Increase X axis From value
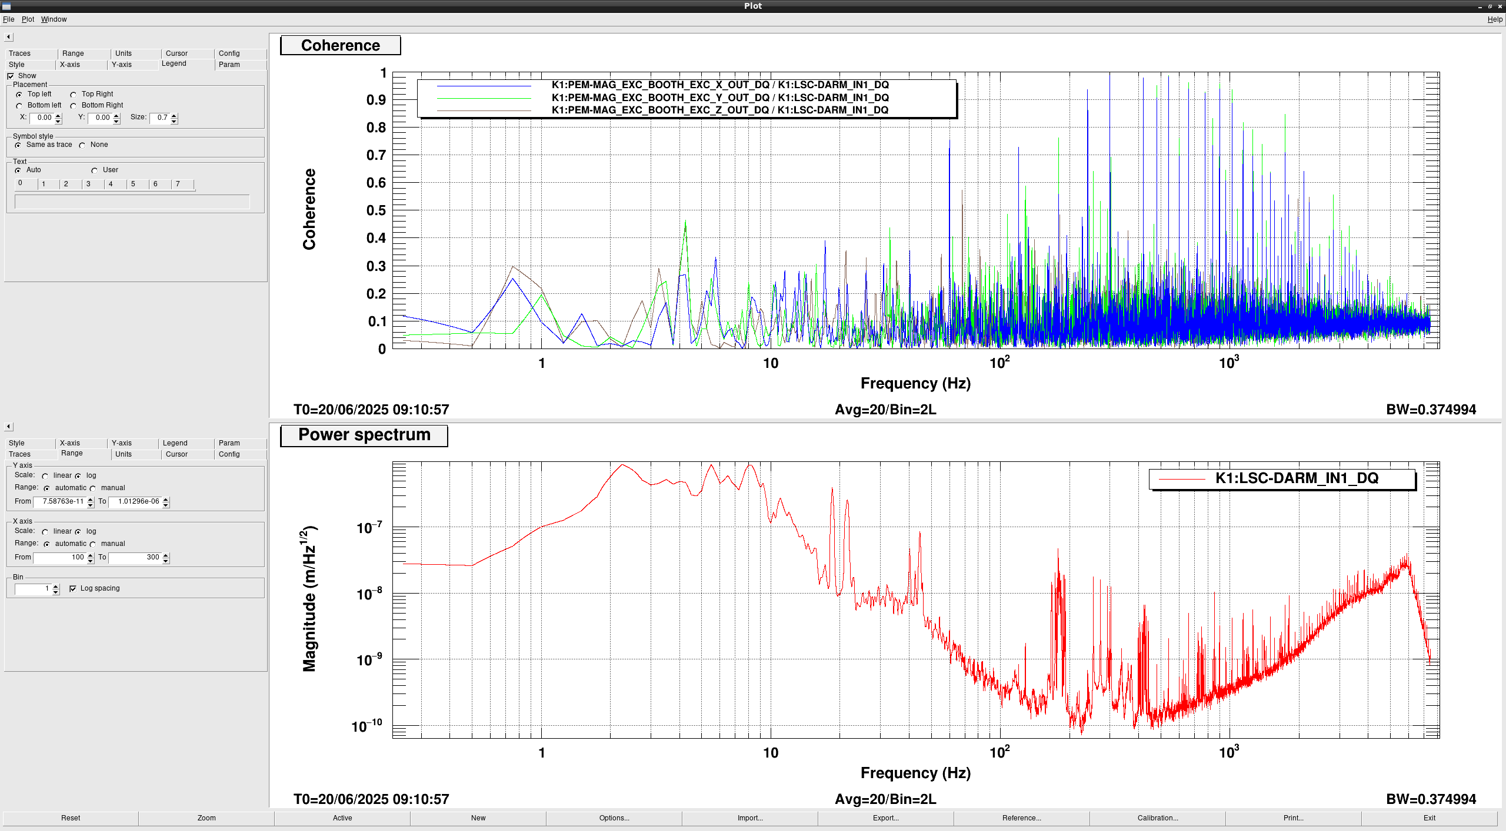 pyautogui.click(x=91, y=555)
